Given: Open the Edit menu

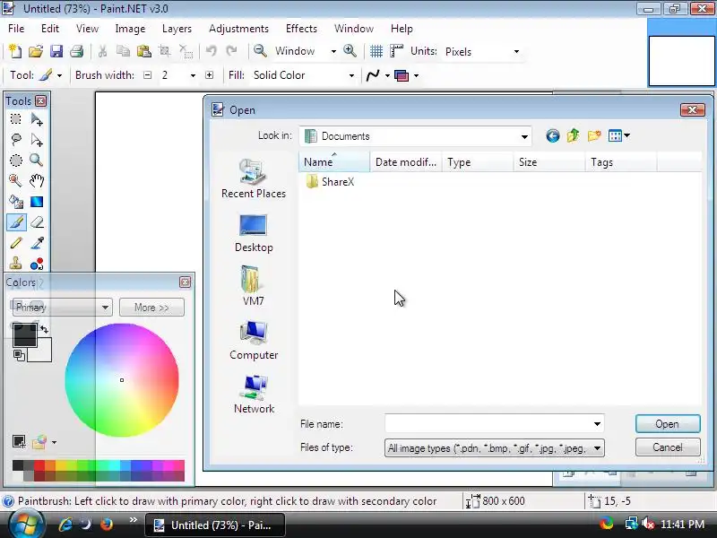Looking at the screenshot, I should click(50, 29).
